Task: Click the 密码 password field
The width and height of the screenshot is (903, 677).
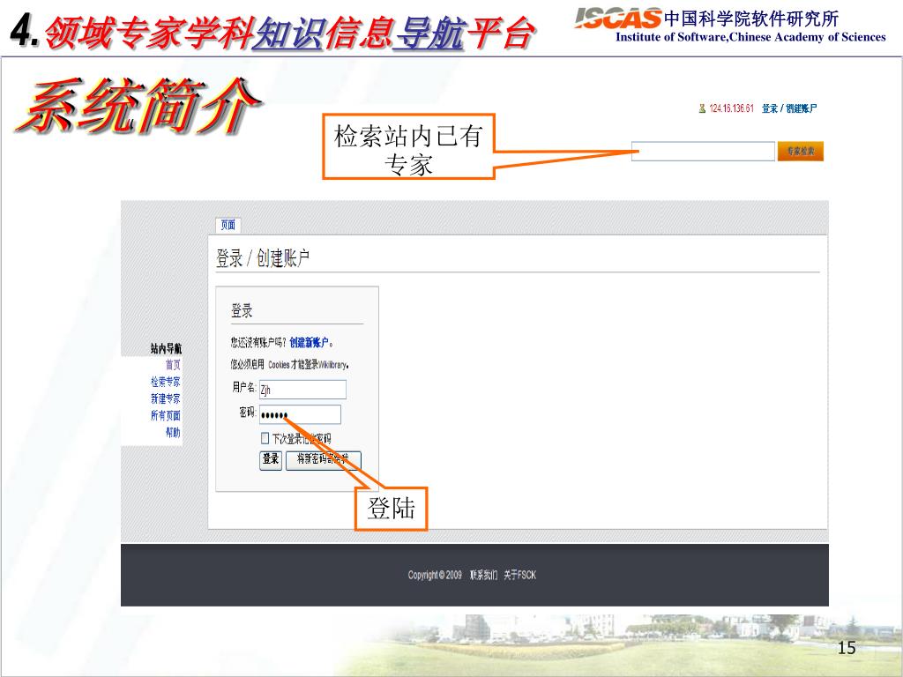Action: point(300,414)
